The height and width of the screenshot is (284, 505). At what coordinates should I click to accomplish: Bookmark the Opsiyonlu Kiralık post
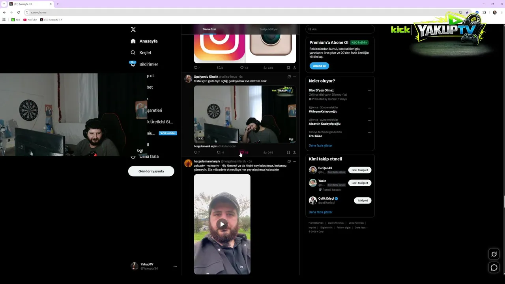click(x=288, y=152)
